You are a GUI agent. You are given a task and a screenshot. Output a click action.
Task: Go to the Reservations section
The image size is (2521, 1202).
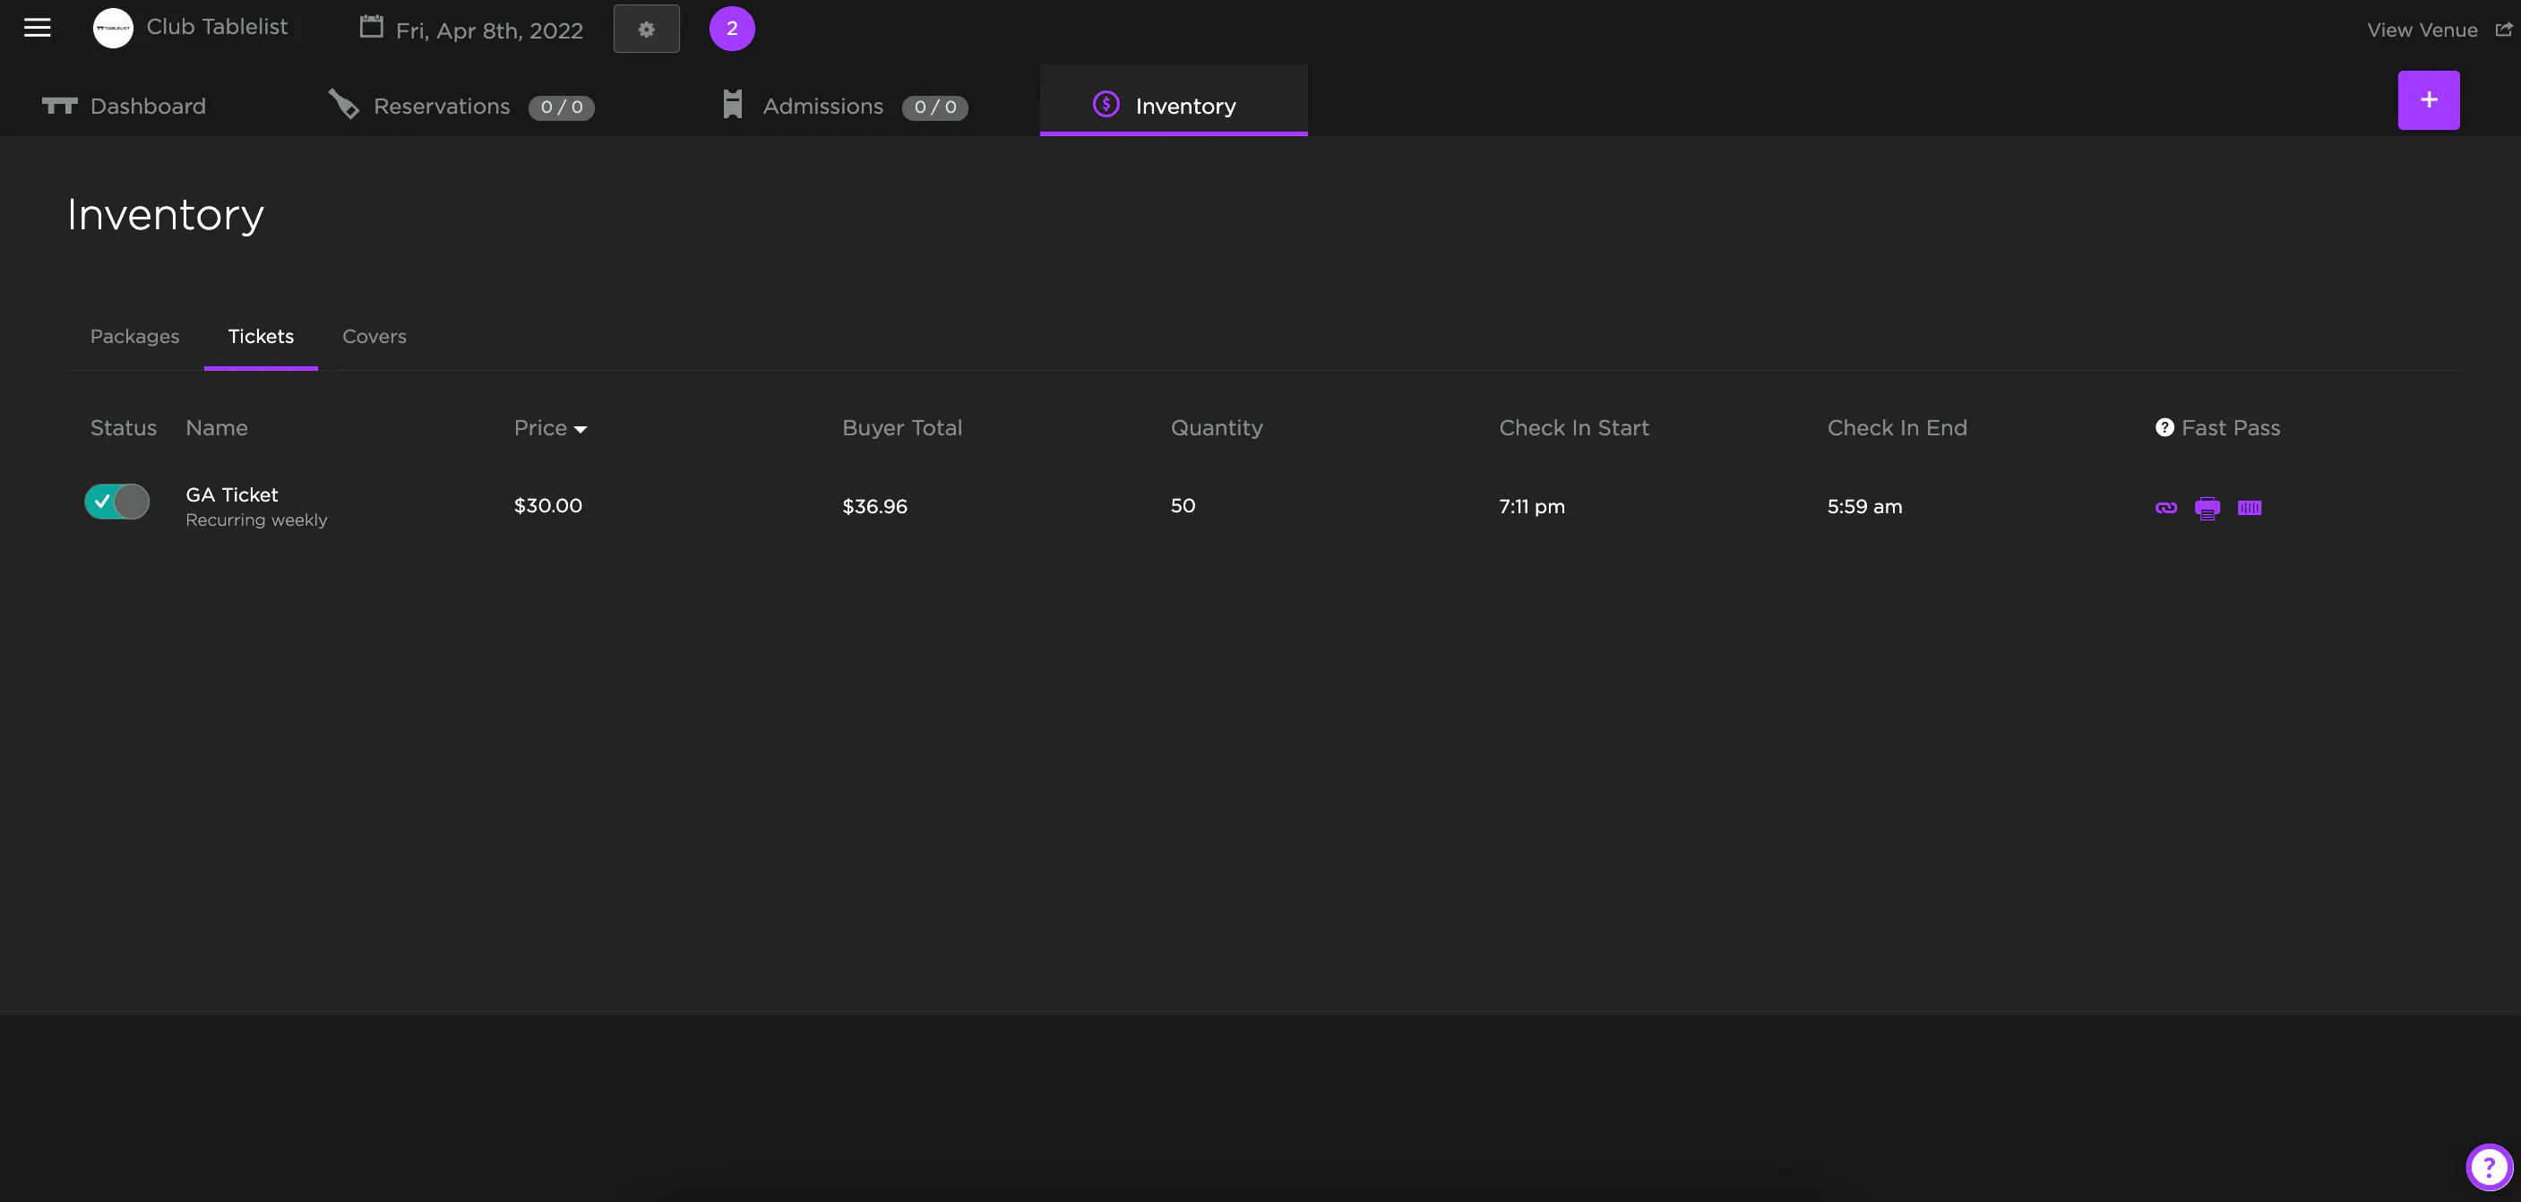click(441, 106)
